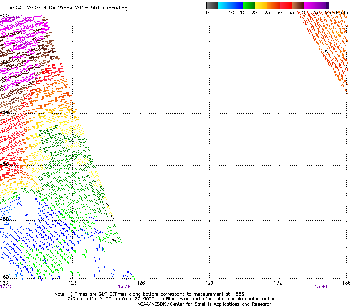The image size is (350, 307).
Task: Click the '20' label under the color bar
Action: 254,13
